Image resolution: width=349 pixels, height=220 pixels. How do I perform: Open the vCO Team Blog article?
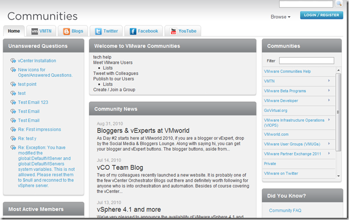point(120,167)
